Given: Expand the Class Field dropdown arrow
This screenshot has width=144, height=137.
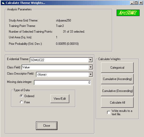Looking at the screenshot, I should (91, 67).
